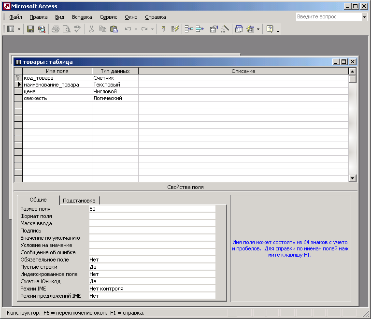Click the Формат поля property field
The image size is (371, 319).
pos(152,216)
